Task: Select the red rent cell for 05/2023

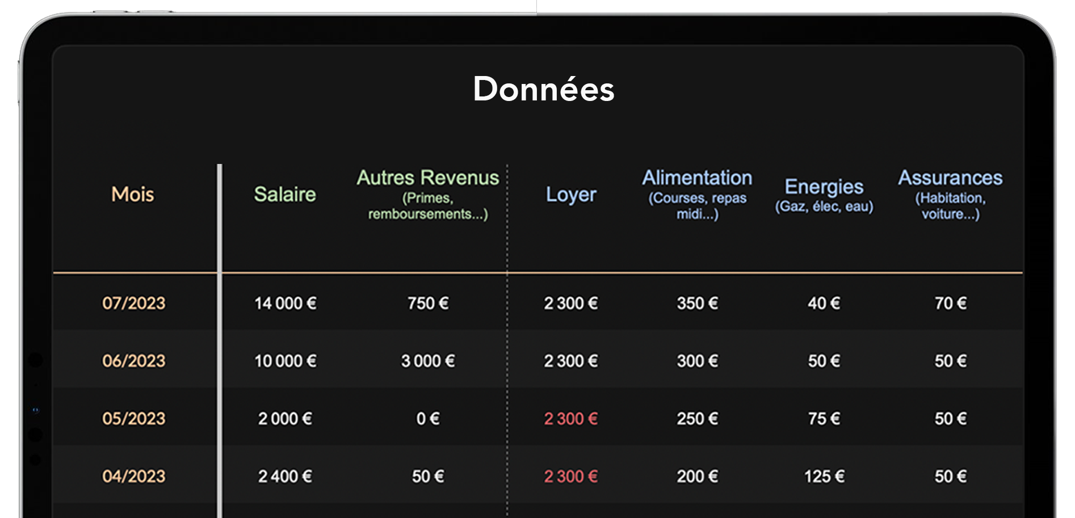Action: coord(571,419)
